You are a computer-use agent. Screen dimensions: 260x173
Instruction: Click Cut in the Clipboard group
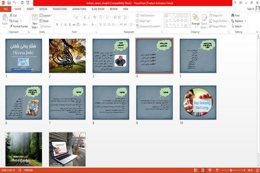click(13, 16)
